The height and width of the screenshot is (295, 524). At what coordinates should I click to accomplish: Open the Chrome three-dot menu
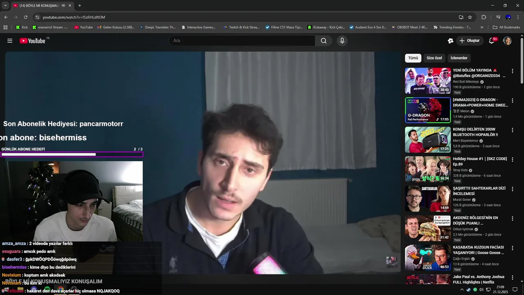[518, 17]
